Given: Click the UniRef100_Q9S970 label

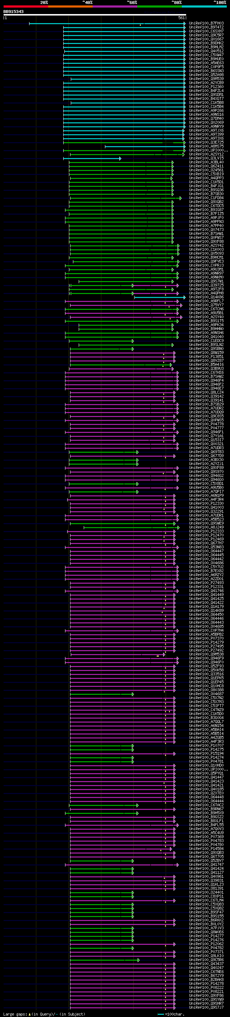Looking at the screenshot, I should coord(206,472).
